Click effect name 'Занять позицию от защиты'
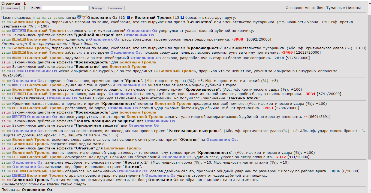 click(105, 121)
